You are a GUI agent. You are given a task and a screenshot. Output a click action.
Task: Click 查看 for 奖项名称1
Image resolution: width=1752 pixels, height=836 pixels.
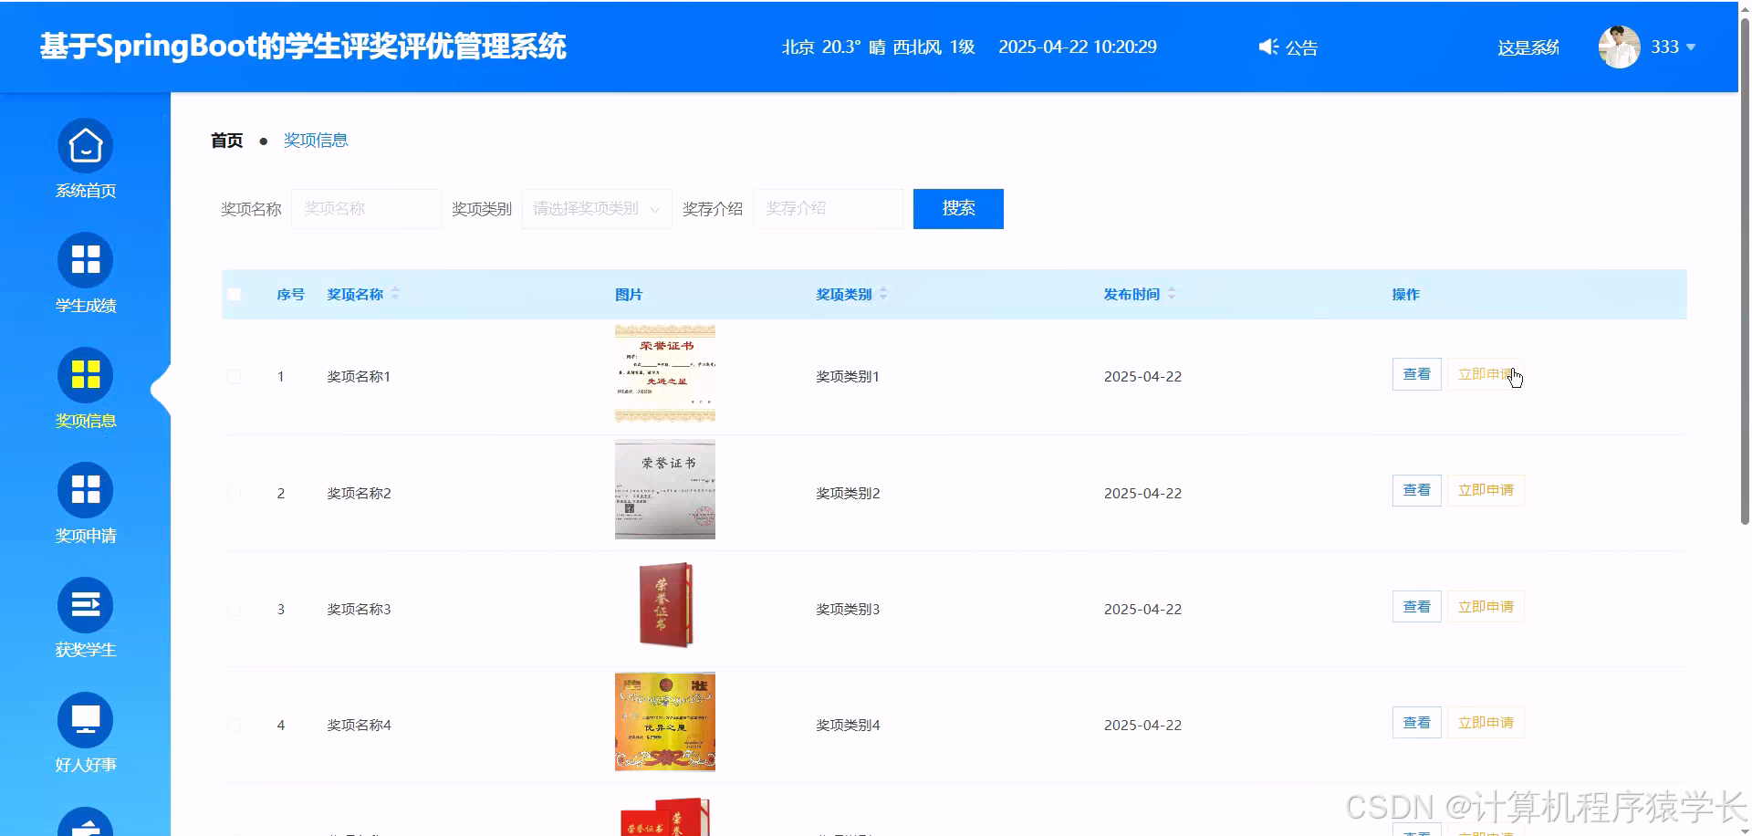(x=1417, y=374)
